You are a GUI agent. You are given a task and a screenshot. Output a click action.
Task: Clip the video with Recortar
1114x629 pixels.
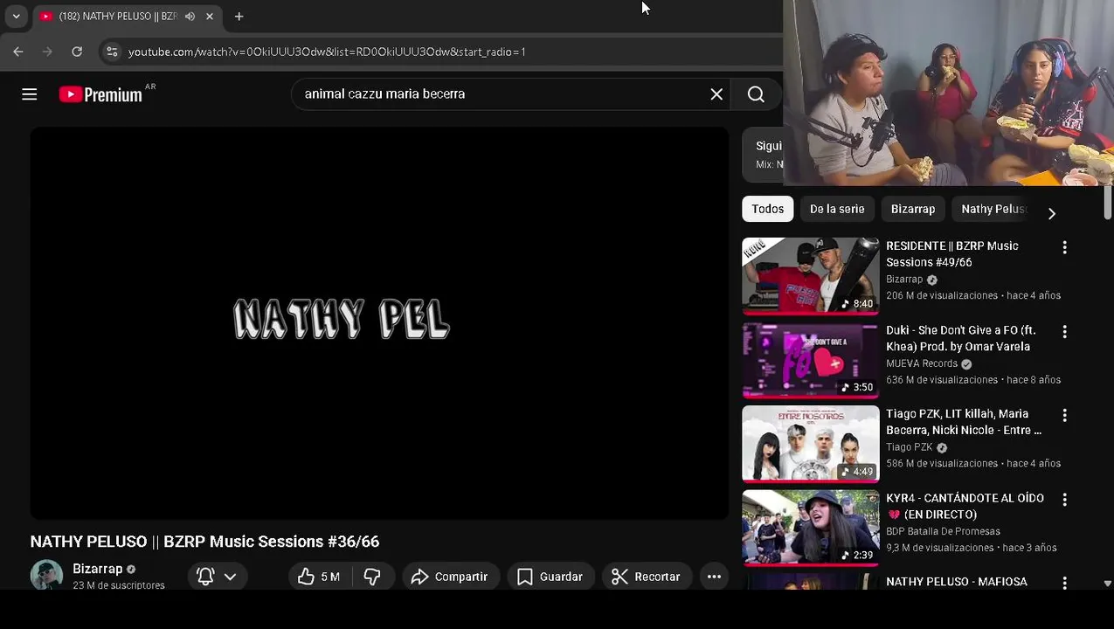[x=646, y=577]
